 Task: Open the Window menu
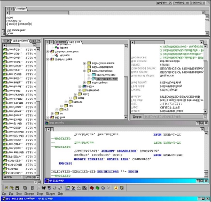click(50, 193)
